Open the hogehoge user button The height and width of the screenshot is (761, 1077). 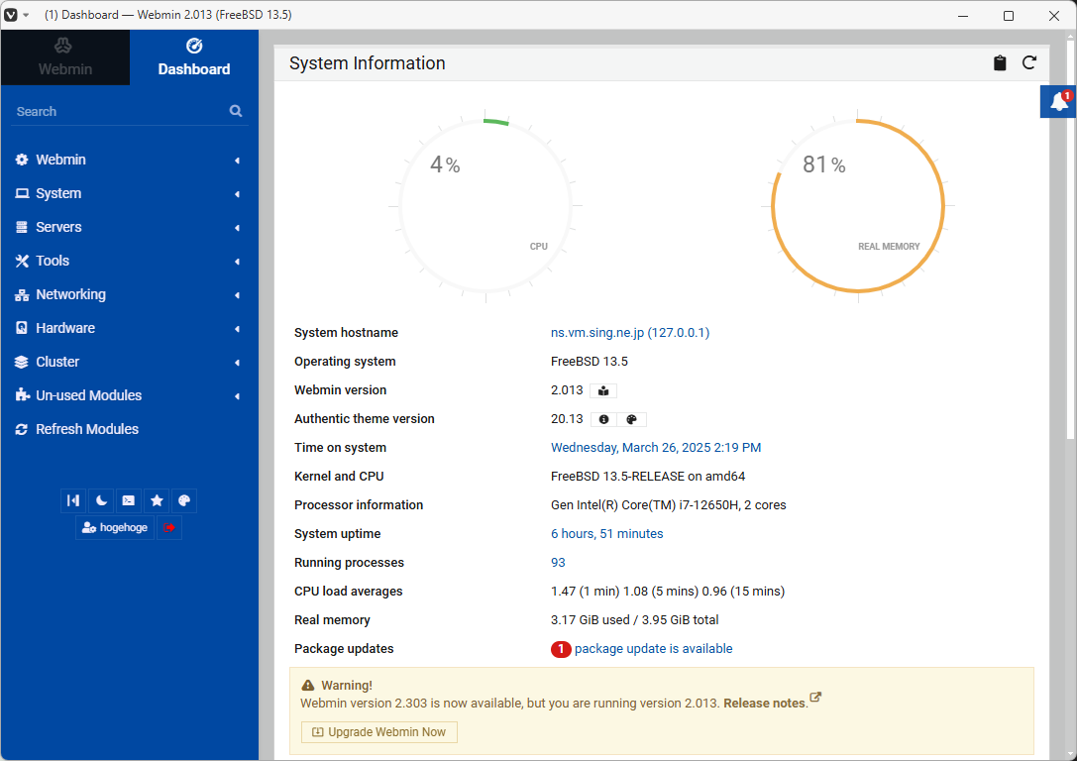pyautogui.click(x=115, y=527)
